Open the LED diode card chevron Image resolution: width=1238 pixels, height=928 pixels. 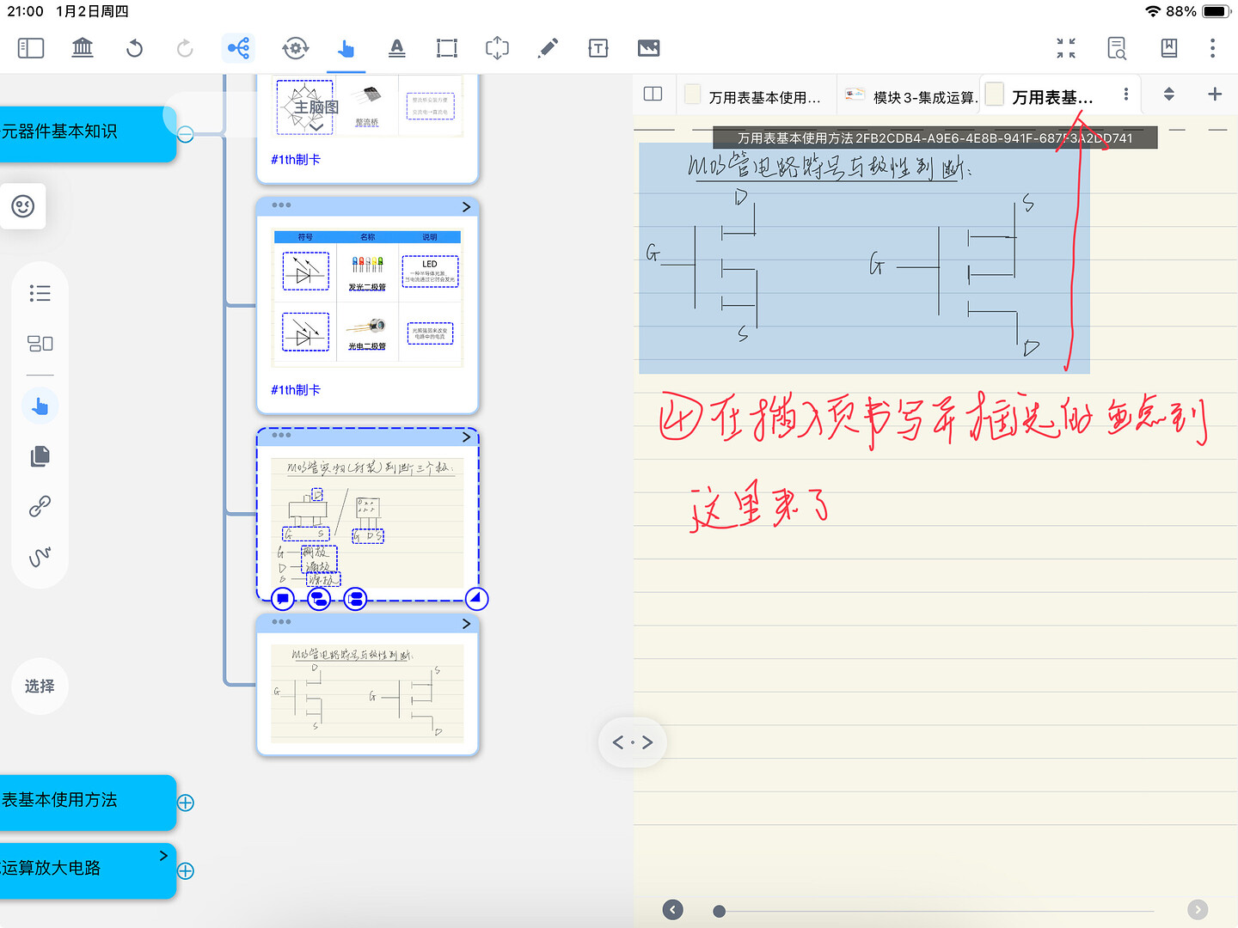pos(466,207)
